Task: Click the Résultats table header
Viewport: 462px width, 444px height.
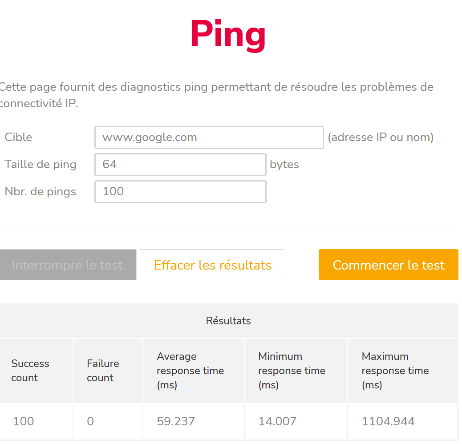Action: pos(228,321)
